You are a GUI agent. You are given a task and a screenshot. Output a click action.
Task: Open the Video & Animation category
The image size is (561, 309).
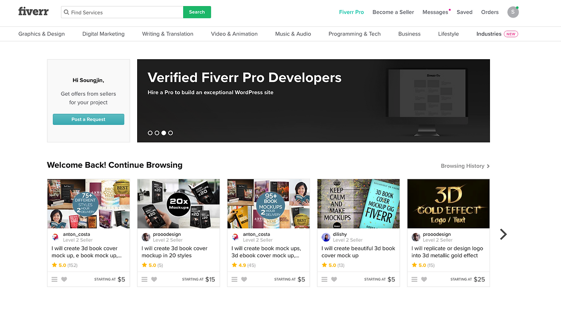coord(234,34)
